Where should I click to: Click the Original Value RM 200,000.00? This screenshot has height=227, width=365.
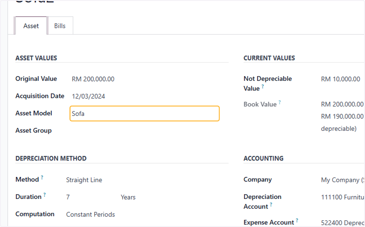point(93,79)
